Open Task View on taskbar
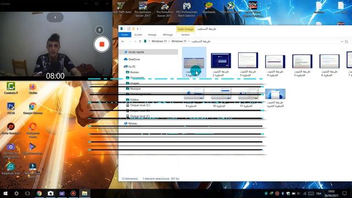352x198 pixels. [x=28, y=193]
